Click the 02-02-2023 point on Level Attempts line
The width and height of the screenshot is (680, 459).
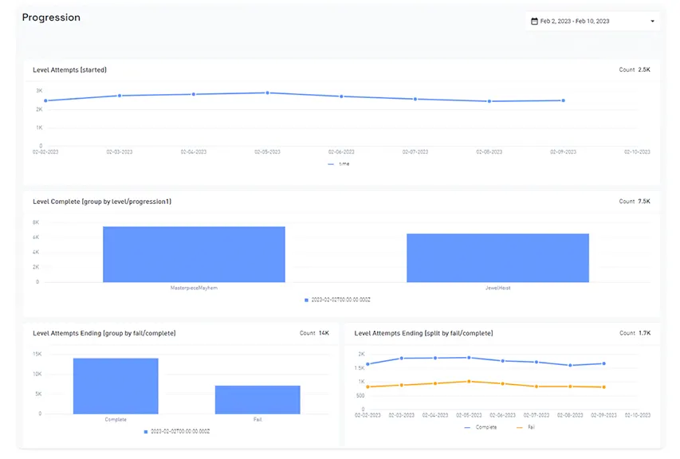(45, 100)
